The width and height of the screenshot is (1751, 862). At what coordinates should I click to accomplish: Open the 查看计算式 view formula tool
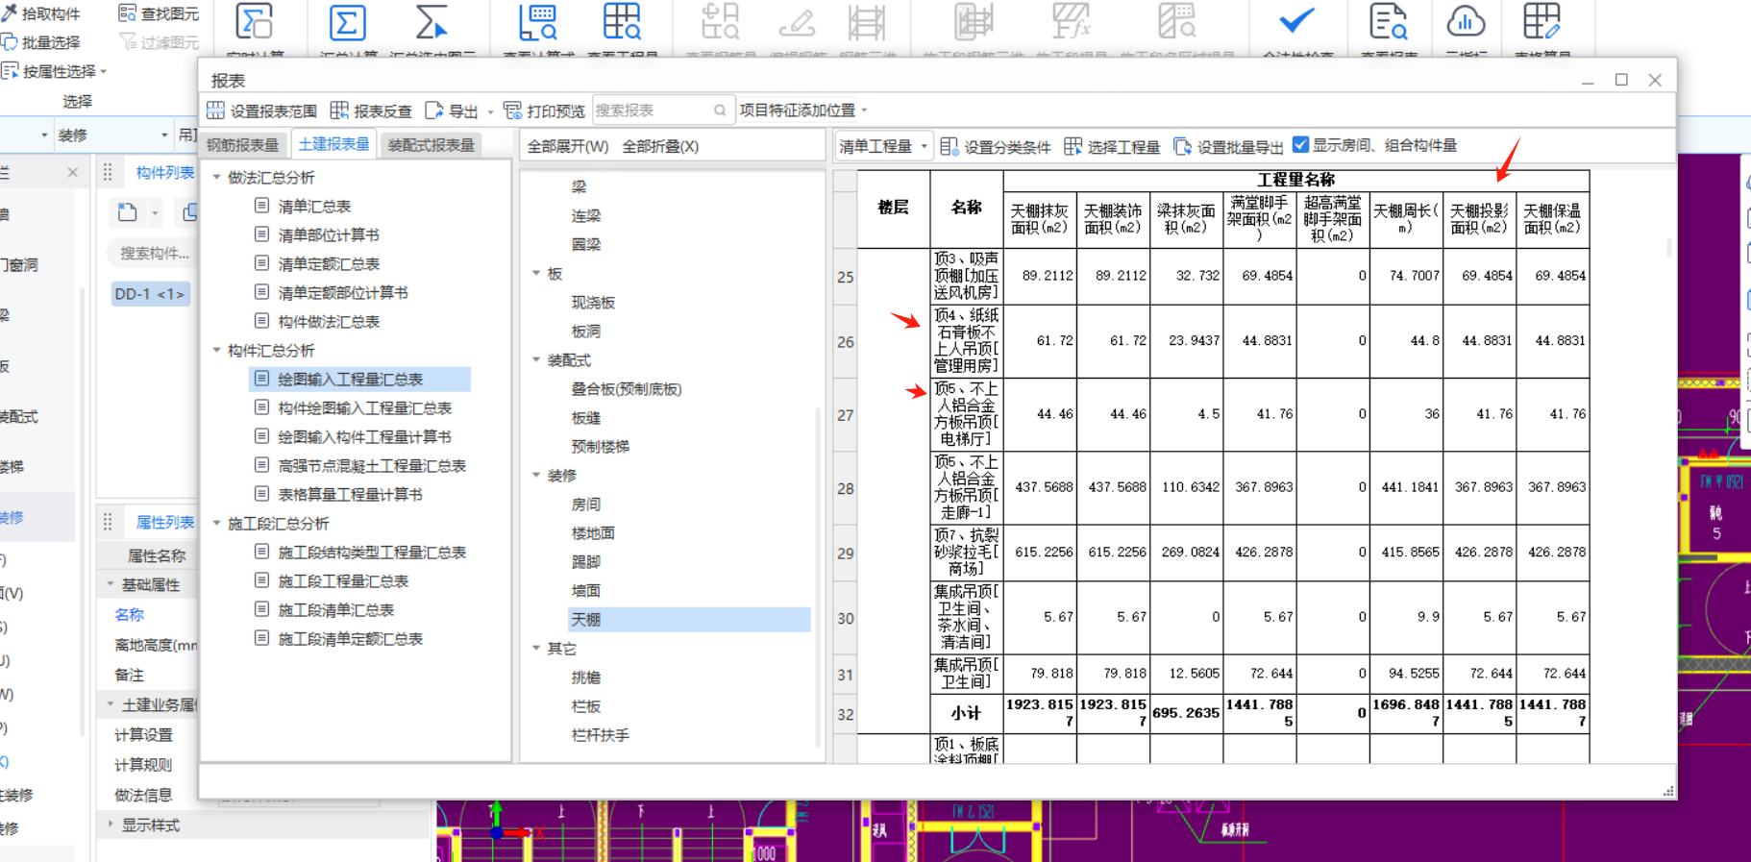tap(537, 22)
